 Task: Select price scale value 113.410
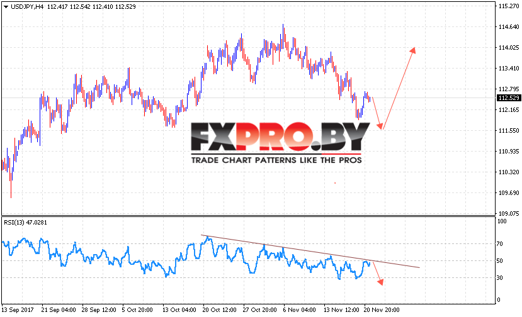(509, 69)
